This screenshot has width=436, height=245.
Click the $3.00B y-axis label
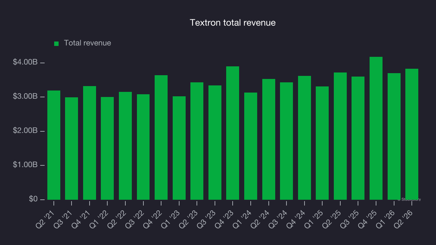click(x=25, y=97)
